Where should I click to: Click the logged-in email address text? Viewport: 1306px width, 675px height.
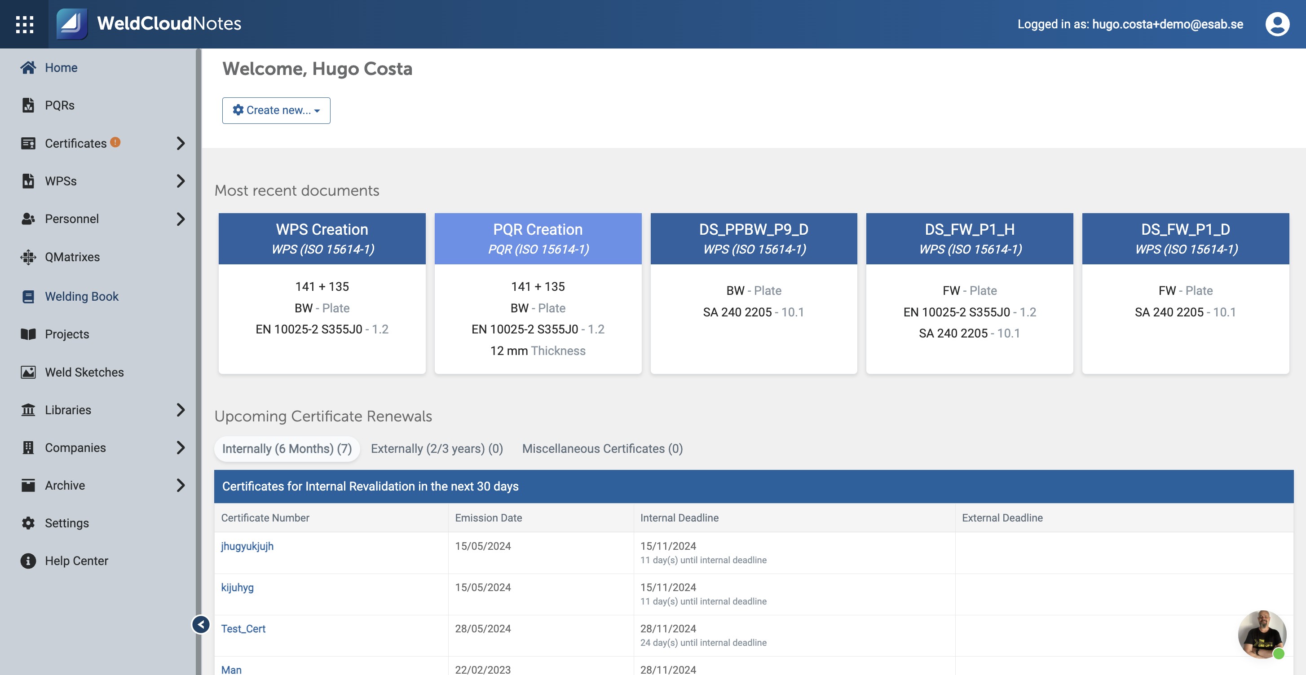point(1167,24)
